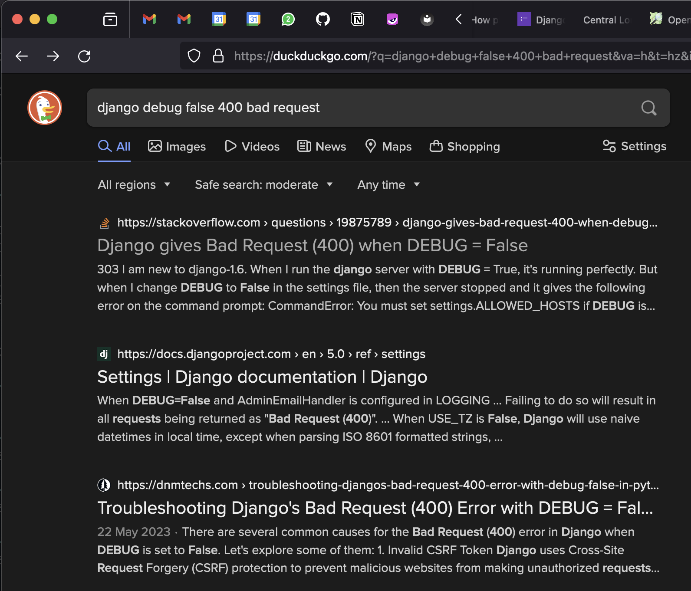The width and height of the screenshot is (691, 591).
Task: Open Settings | Django documentation result
Action: 262,377
